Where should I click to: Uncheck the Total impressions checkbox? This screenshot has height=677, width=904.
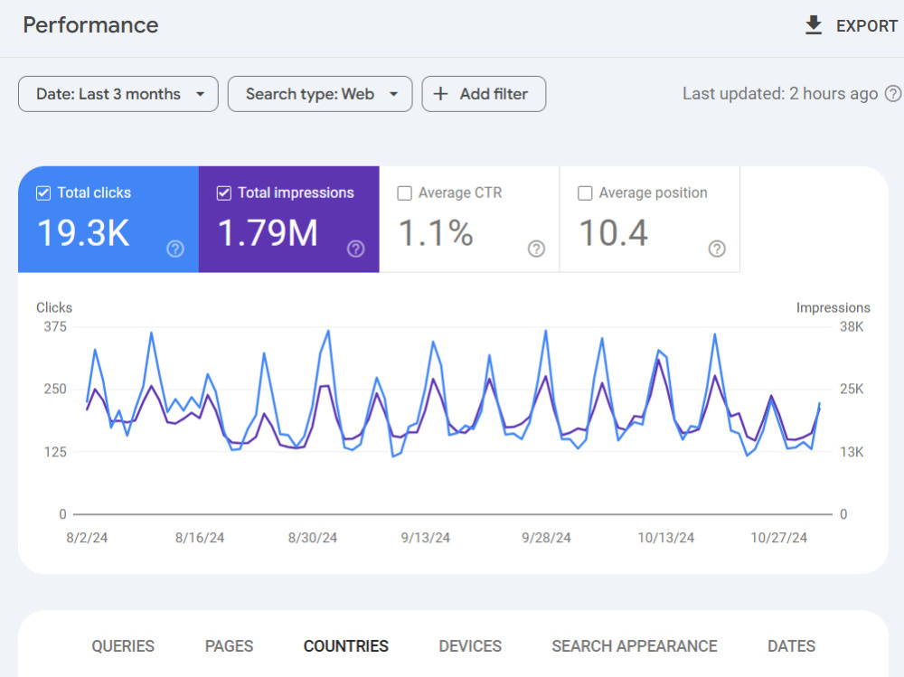tap(223, 193)
